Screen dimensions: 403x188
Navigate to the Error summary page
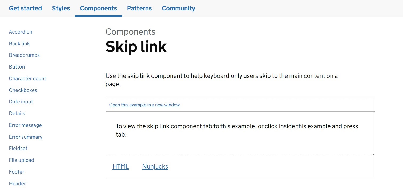26,137
